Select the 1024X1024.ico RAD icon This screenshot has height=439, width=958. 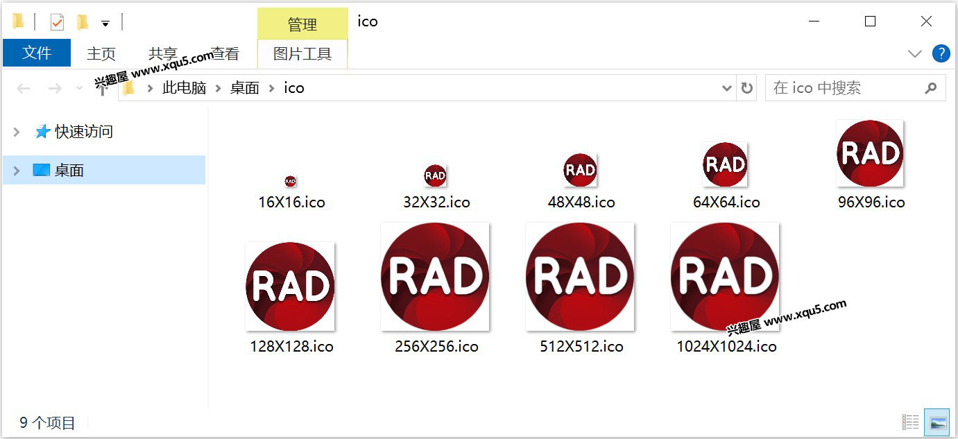click(725, 276)
